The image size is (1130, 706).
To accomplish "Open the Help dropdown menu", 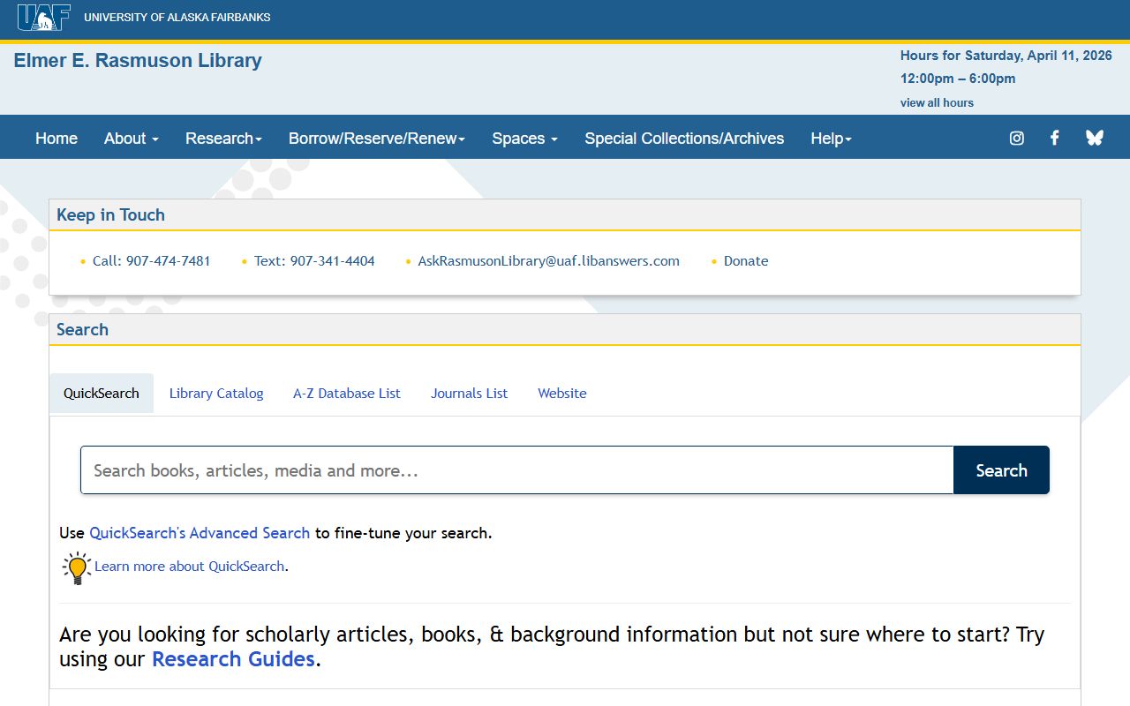I will (831, 139).
